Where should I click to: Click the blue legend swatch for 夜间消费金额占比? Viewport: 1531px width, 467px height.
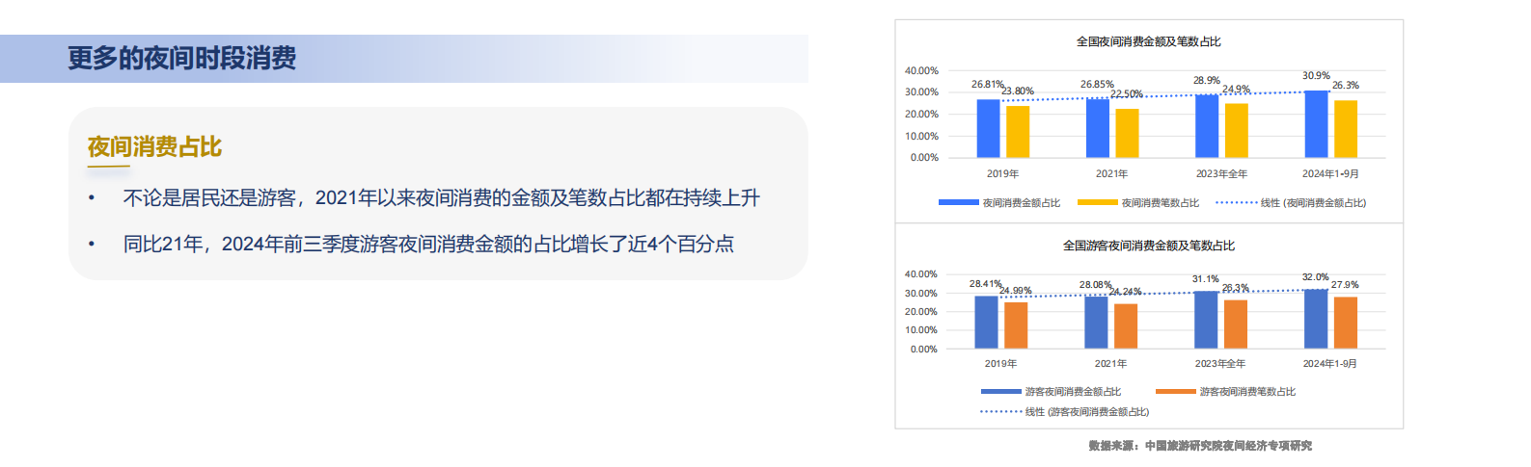click(958, 202)
